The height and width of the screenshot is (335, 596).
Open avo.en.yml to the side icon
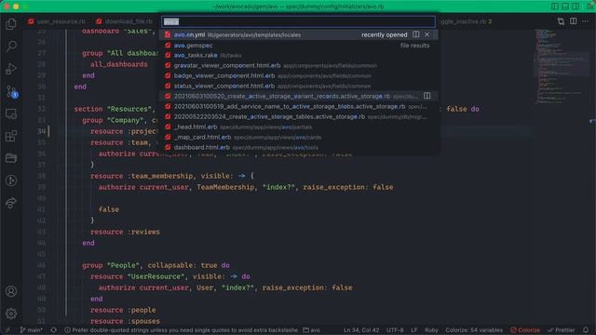[416, 34]
